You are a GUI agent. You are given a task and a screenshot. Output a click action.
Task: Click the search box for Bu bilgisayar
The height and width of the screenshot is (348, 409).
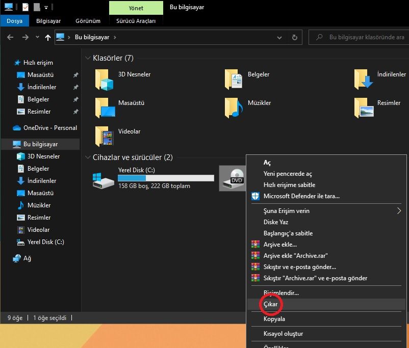(x=359, y=37)
